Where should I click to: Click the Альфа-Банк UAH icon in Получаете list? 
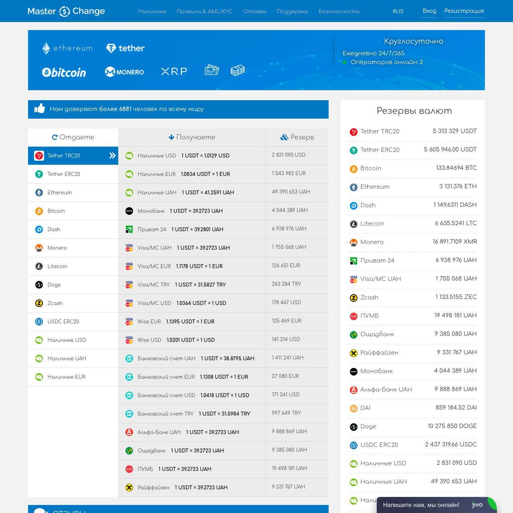(x=129, y=432)
